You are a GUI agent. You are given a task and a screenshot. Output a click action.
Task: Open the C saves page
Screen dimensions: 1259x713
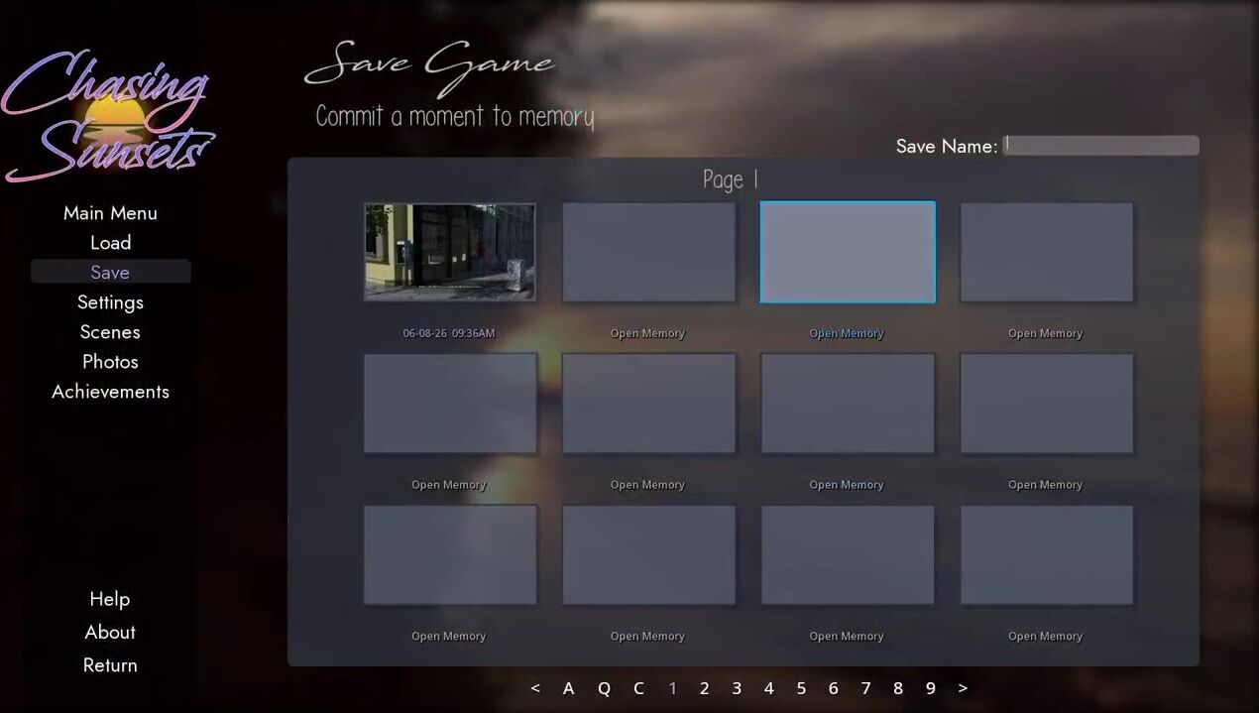point(638,688)
